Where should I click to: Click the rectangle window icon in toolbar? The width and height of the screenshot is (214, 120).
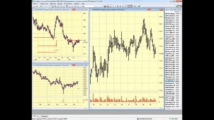click(x=135, y=6)
